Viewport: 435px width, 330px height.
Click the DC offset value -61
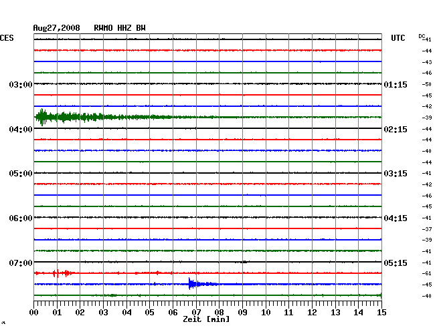pyautogui.click(x=427, y=273)
